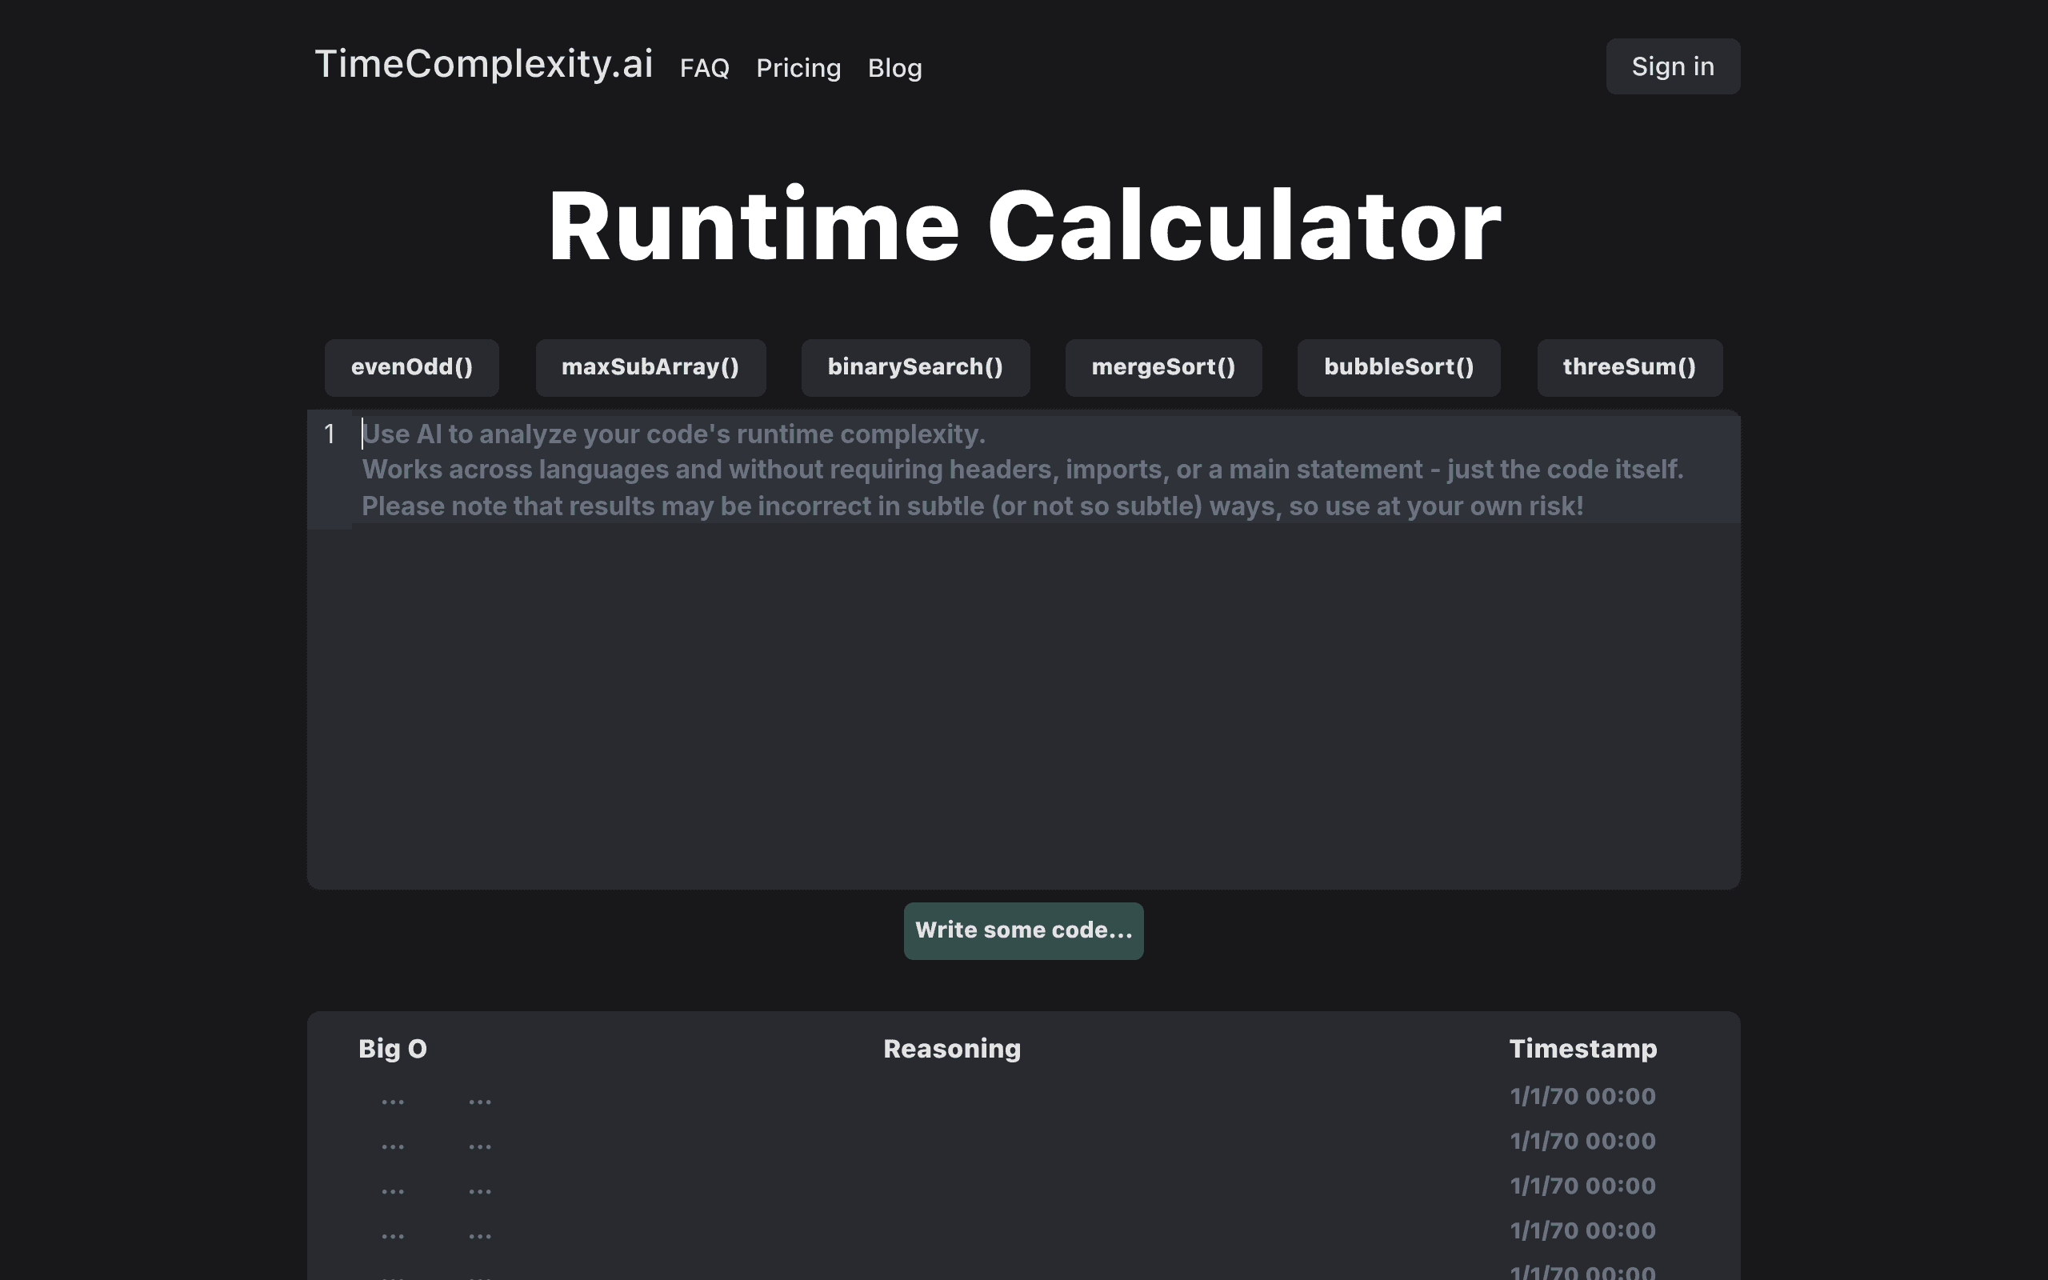Go to the Pricing page
Image resolution: width=2048 pixels, height=1280 pixels.
tap(798, 68)
